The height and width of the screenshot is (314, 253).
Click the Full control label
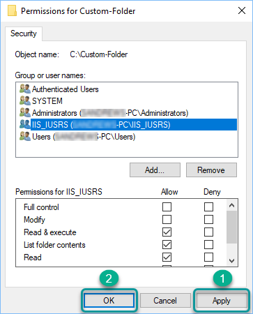[x=41, y=207]
